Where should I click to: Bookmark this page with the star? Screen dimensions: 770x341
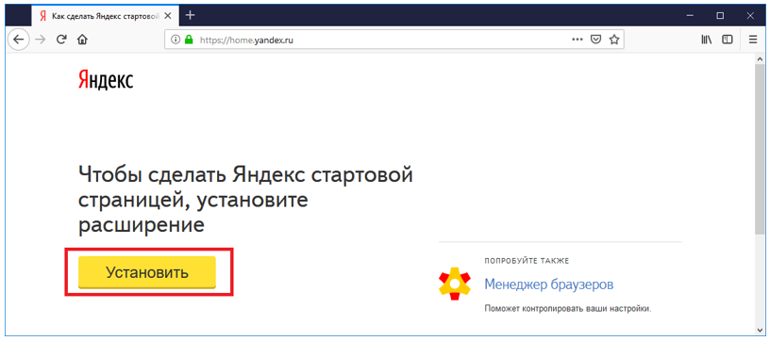(614, 41)
